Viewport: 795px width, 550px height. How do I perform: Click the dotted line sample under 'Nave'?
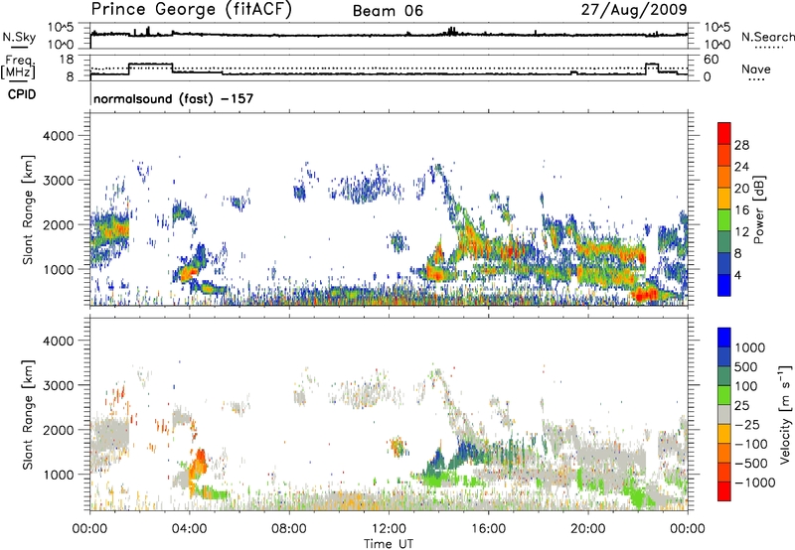coord(756,79)
